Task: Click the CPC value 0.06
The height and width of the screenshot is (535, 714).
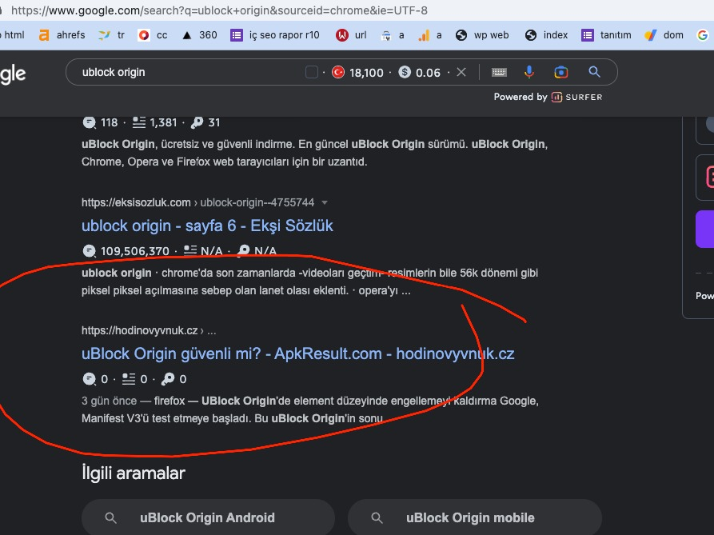Action: pos(428,73)
